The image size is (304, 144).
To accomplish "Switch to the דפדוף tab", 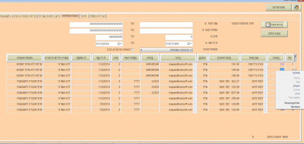I will [x=84, y=16].
